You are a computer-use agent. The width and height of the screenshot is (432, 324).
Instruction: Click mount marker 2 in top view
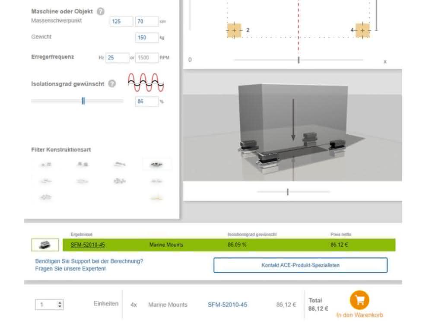234,30
